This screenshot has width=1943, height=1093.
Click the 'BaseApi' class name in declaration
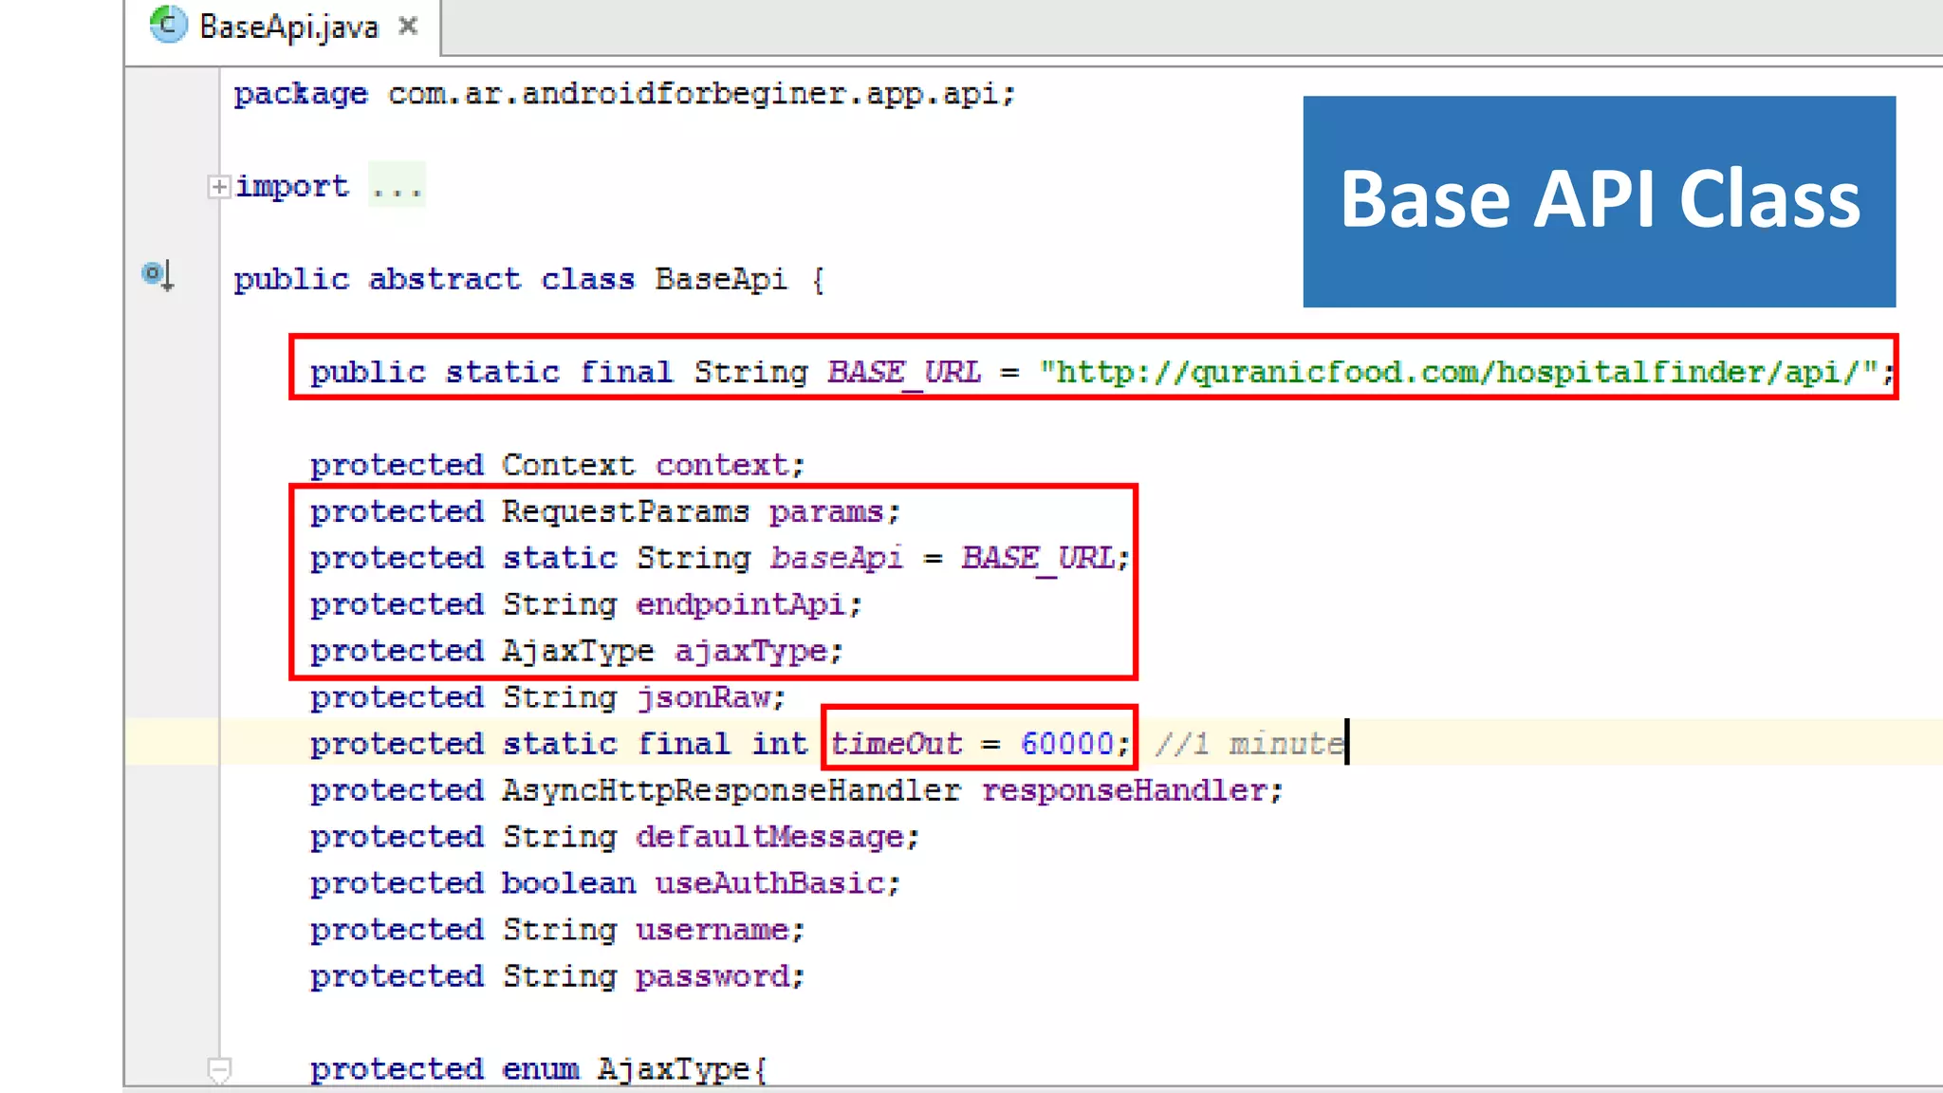click(721, 279)
